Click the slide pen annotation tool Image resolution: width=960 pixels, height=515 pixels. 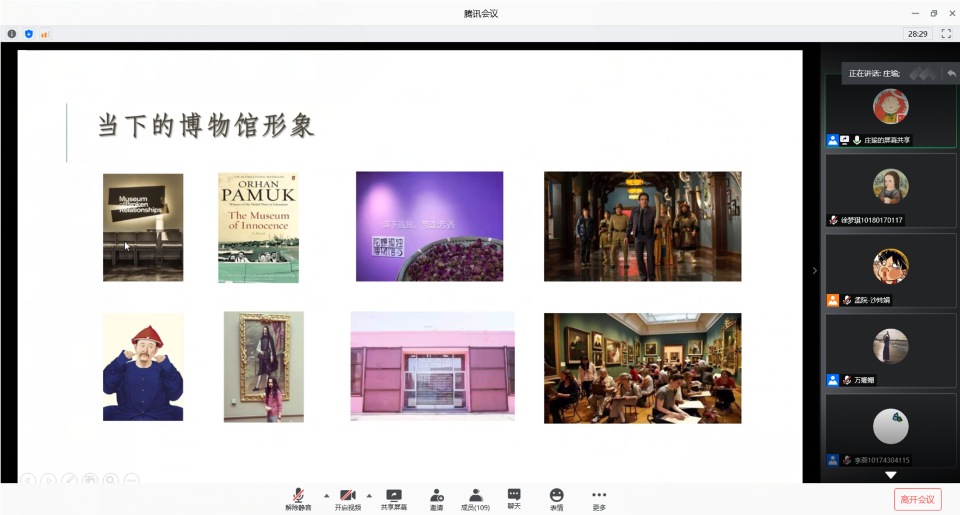[x=69, y=480]
